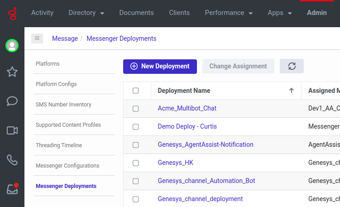Open the video camera icon in sidebar
Viewport: 340px width, 207px height.
(x=12, y=130)
